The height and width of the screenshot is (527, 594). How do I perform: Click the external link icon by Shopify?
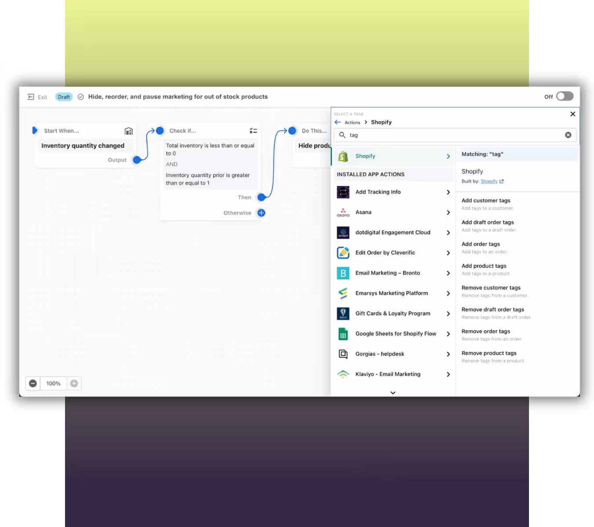tap(502, 181)
